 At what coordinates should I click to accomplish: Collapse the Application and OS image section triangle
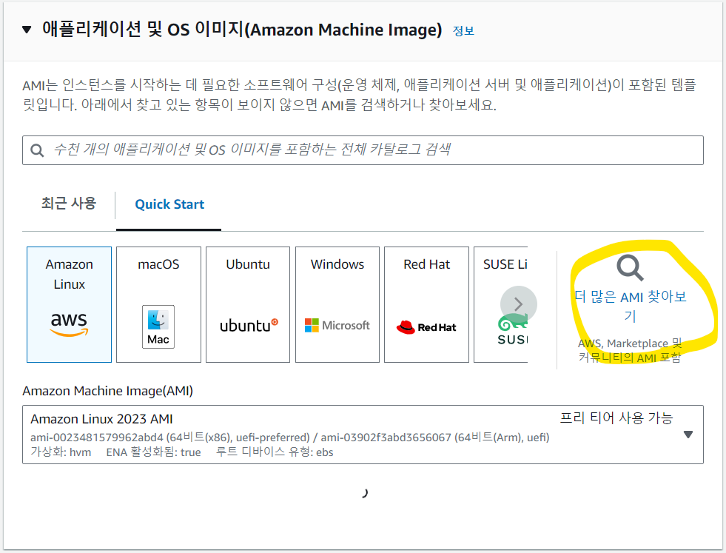(x=27, y=30)
